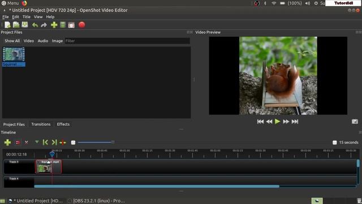Screen dimensions: 362x204
Task: Launch Firefox from the top panel
Action: 24,3
